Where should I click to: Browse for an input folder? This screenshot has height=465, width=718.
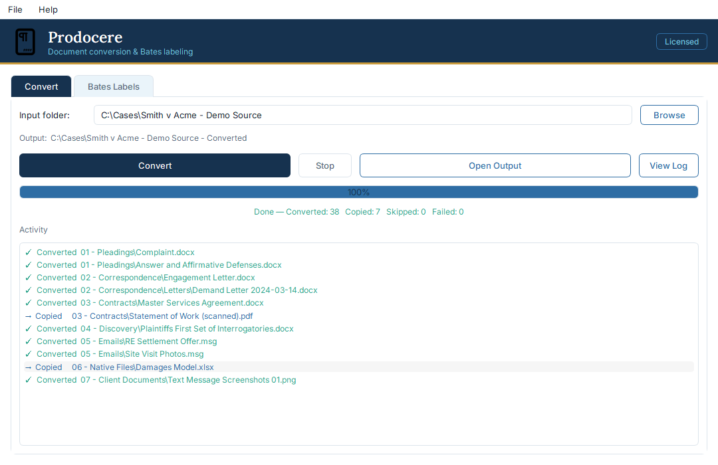click(669, 116)
